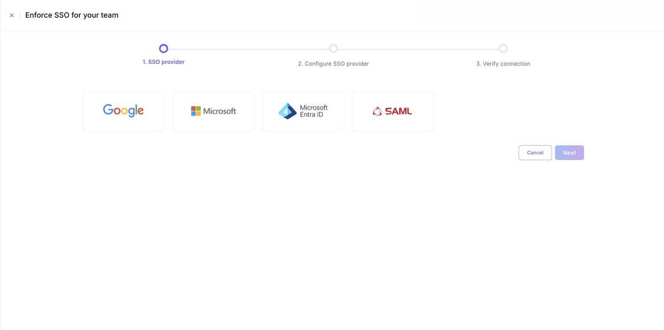Select Google as SSO provider

[x=124, y=111]
